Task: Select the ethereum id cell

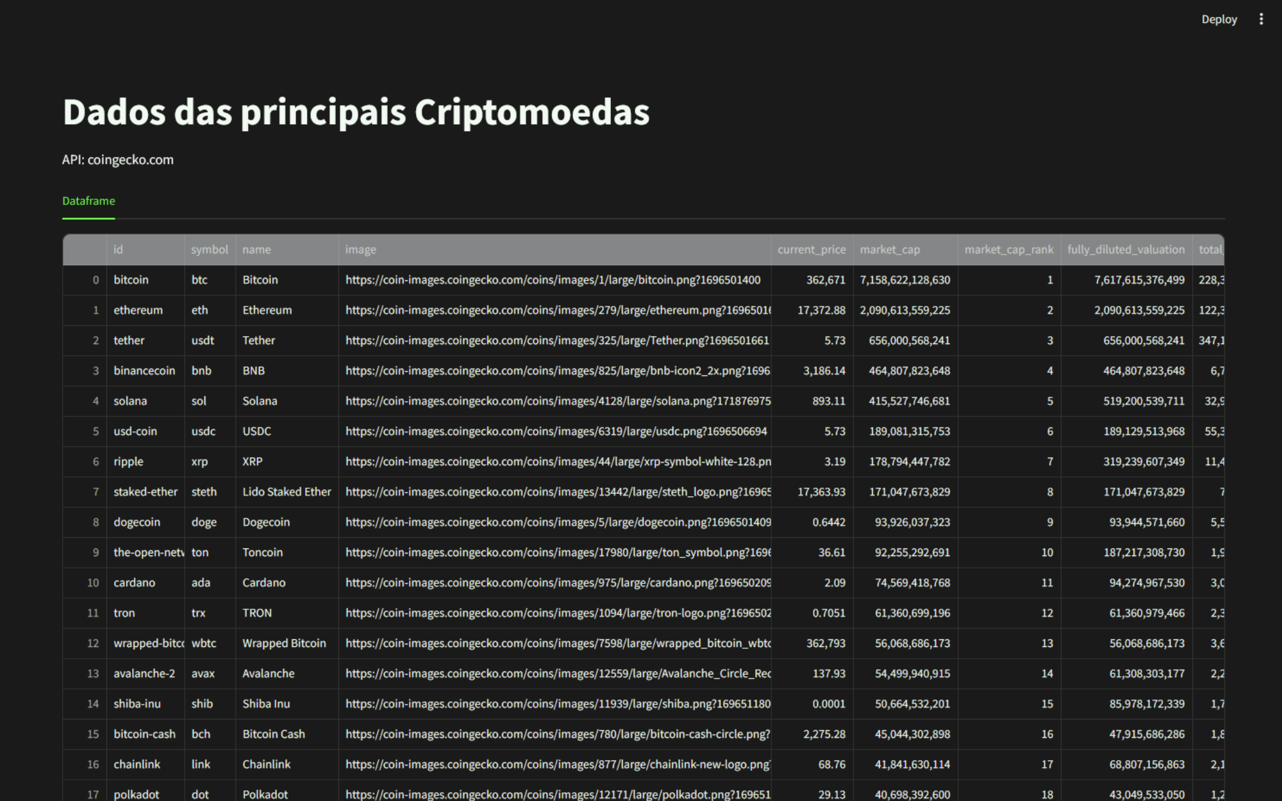Action: 138,310
